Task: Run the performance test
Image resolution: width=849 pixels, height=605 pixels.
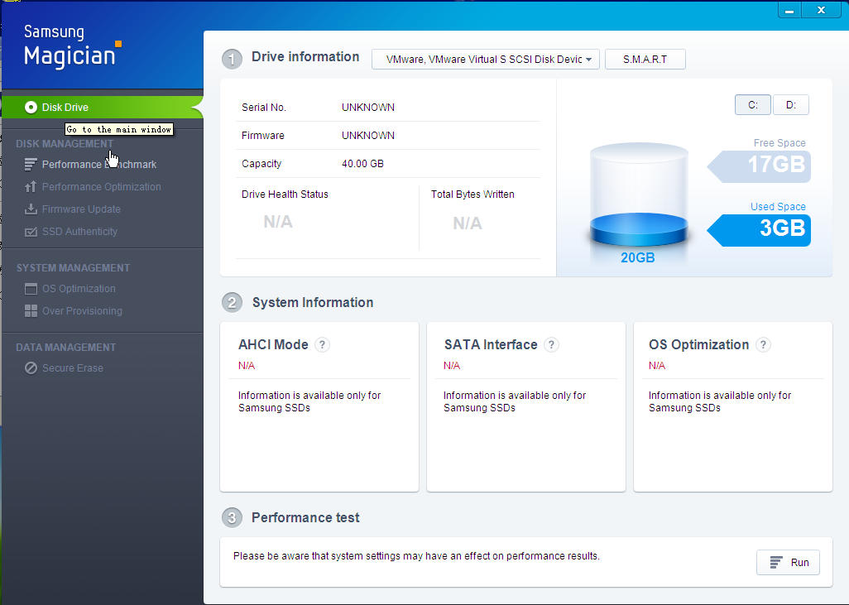Action: pyautogui.click(x=789, y=563)
